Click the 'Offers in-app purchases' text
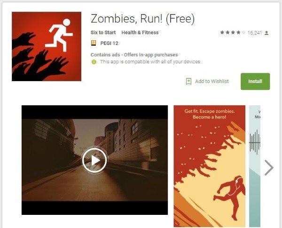Screen dimensions: 282x228 click(x=151, y=55)
